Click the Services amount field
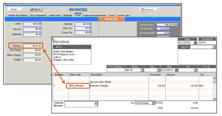222x116 pixels. tap(33, 29)
